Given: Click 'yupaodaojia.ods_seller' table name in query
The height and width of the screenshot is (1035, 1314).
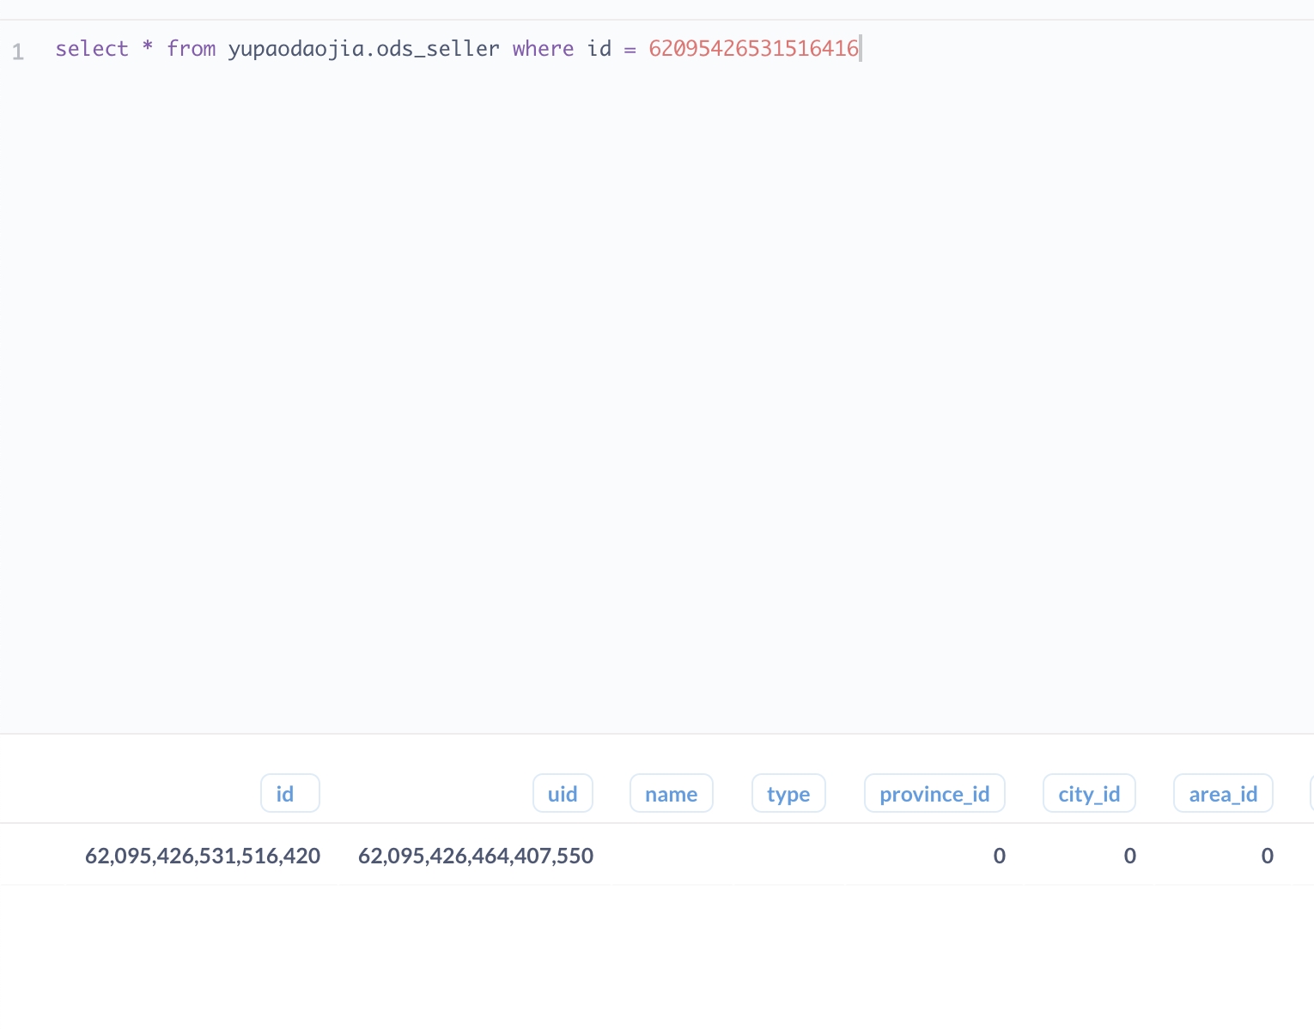Looking at the screenshot, I should click(364, 49).
